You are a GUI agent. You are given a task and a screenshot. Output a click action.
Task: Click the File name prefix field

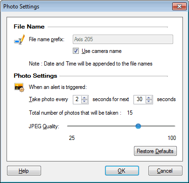pyautogui.click(x=123, y=39)
